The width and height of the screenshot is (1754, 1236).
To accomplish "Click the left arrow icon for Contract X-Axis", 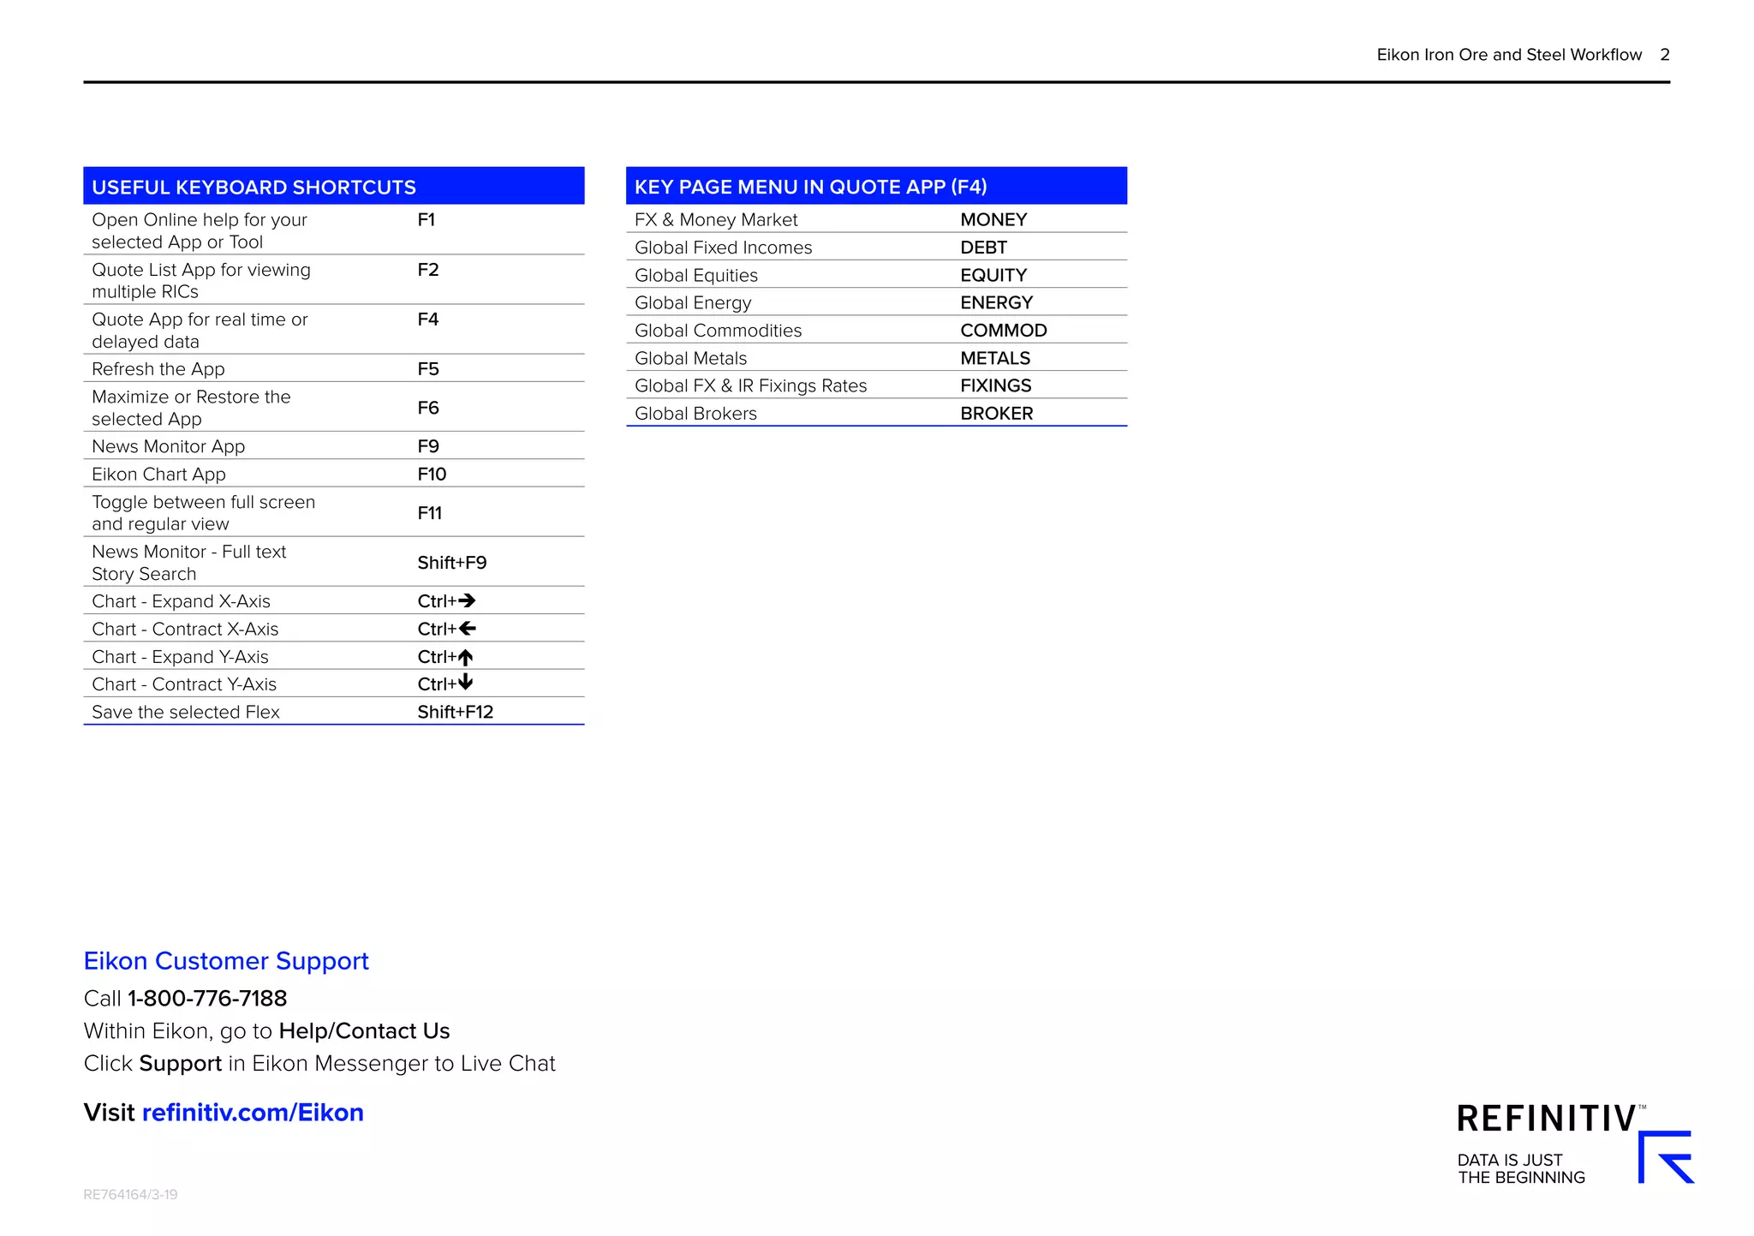I will coord(467,629).
